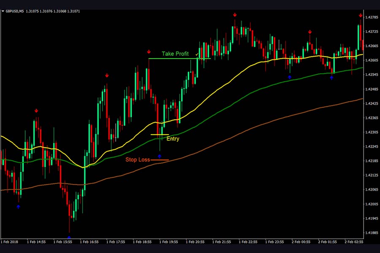This screenshot has height=253, width=380.
Task: Click the 1.42125 price axis label
Action: click(372, 175)
